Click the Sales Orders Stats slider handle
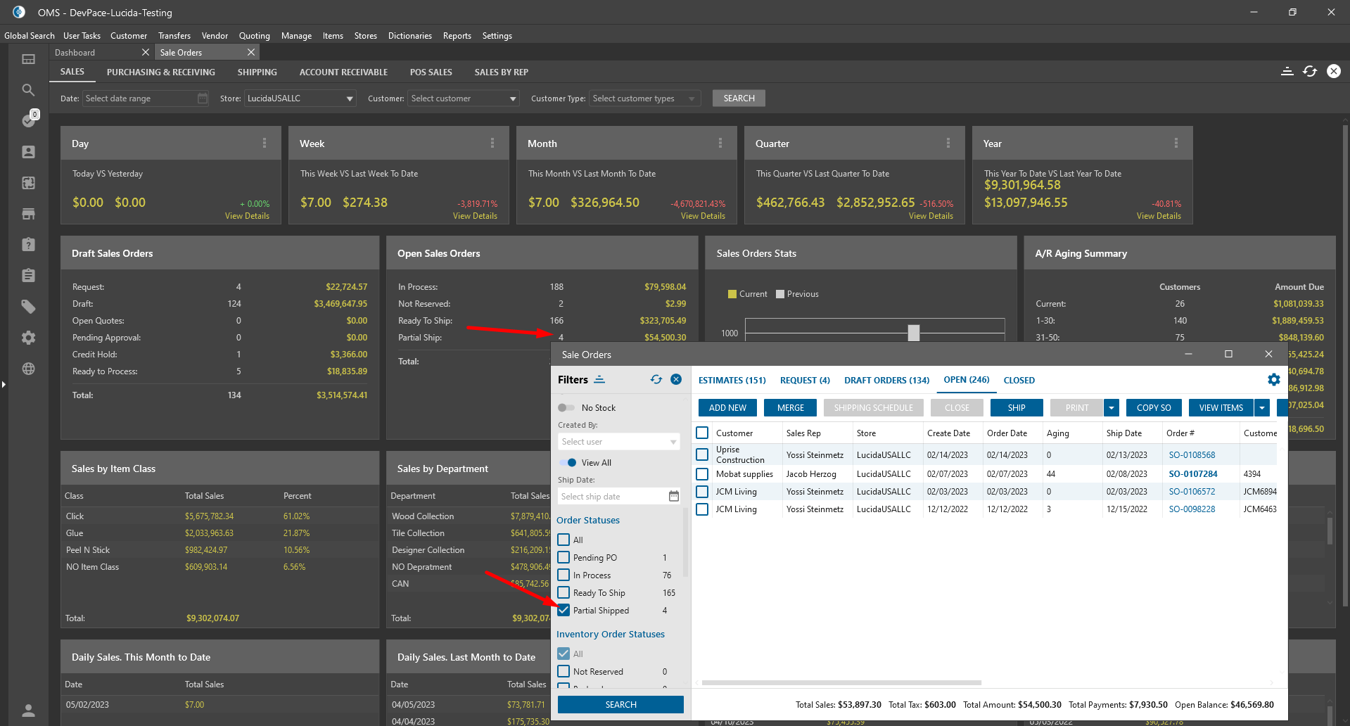This screenshot has width=1350, height=726. (913, 333)
